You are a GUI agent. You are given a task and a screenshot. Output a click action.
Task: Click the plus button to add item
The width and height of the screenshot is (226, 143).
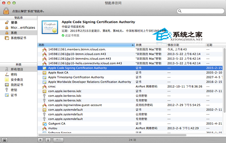pyautogui.click(x=40, y=140)
